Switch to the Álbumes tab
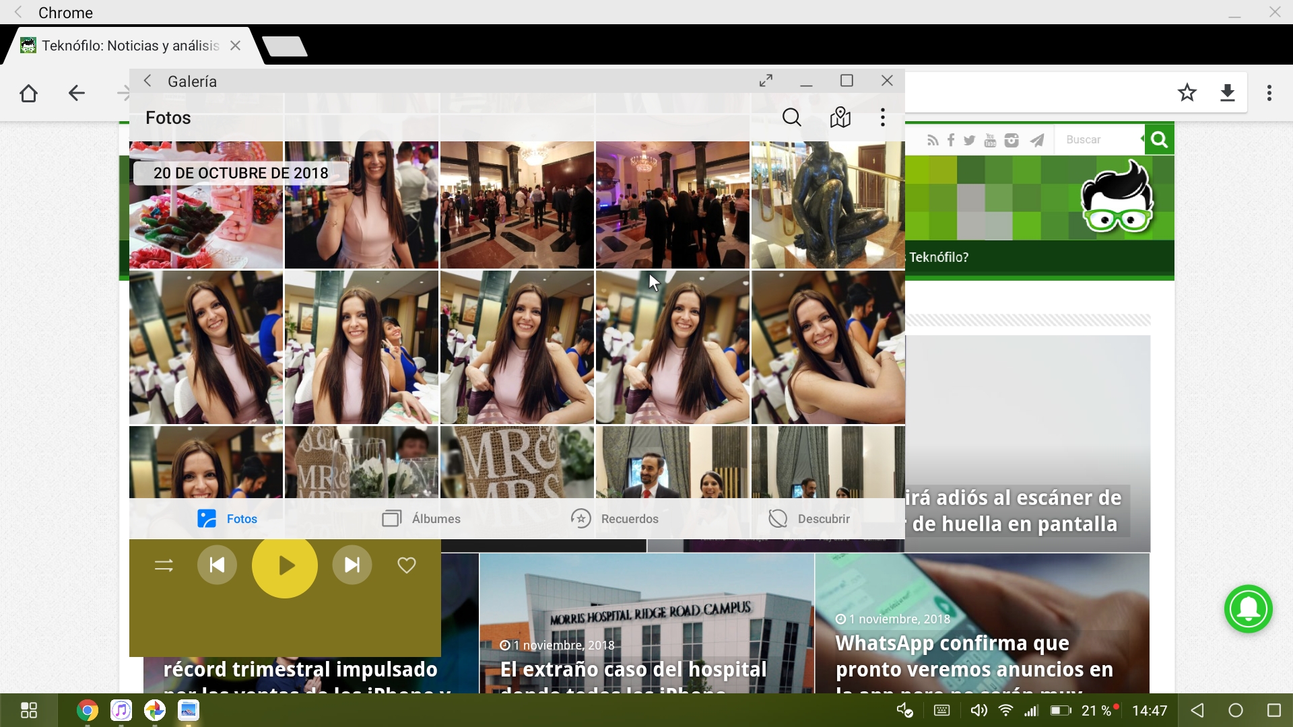 (x=421, y=518)
